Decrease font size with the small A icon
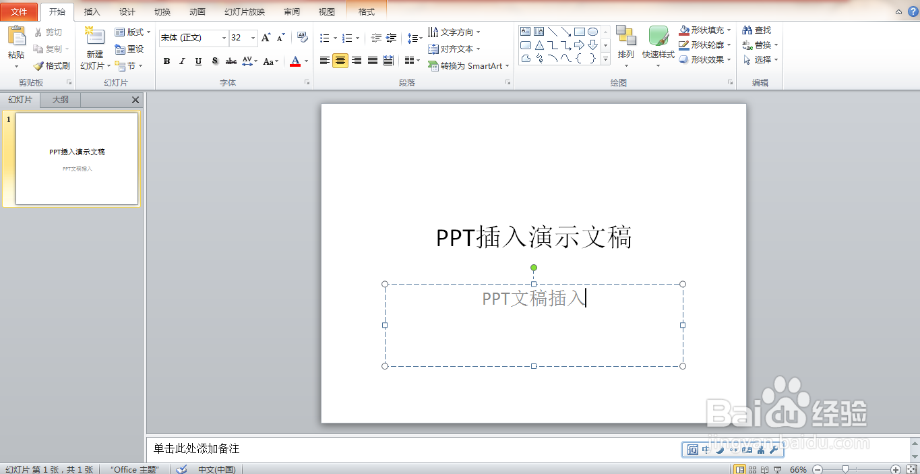 pyautogui.click(x=281, y=38)
